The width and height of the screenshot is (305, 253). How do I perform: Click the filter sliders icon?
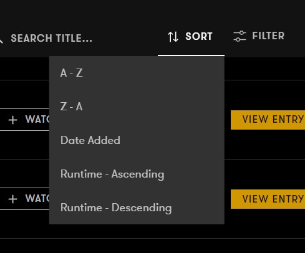(240, 36)
